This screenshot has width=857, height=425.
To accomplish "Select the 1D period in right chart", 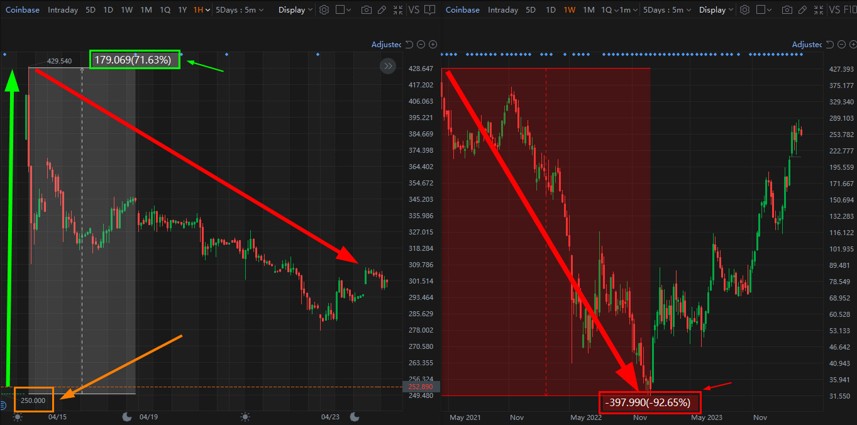I will click(x=551, y=9).
